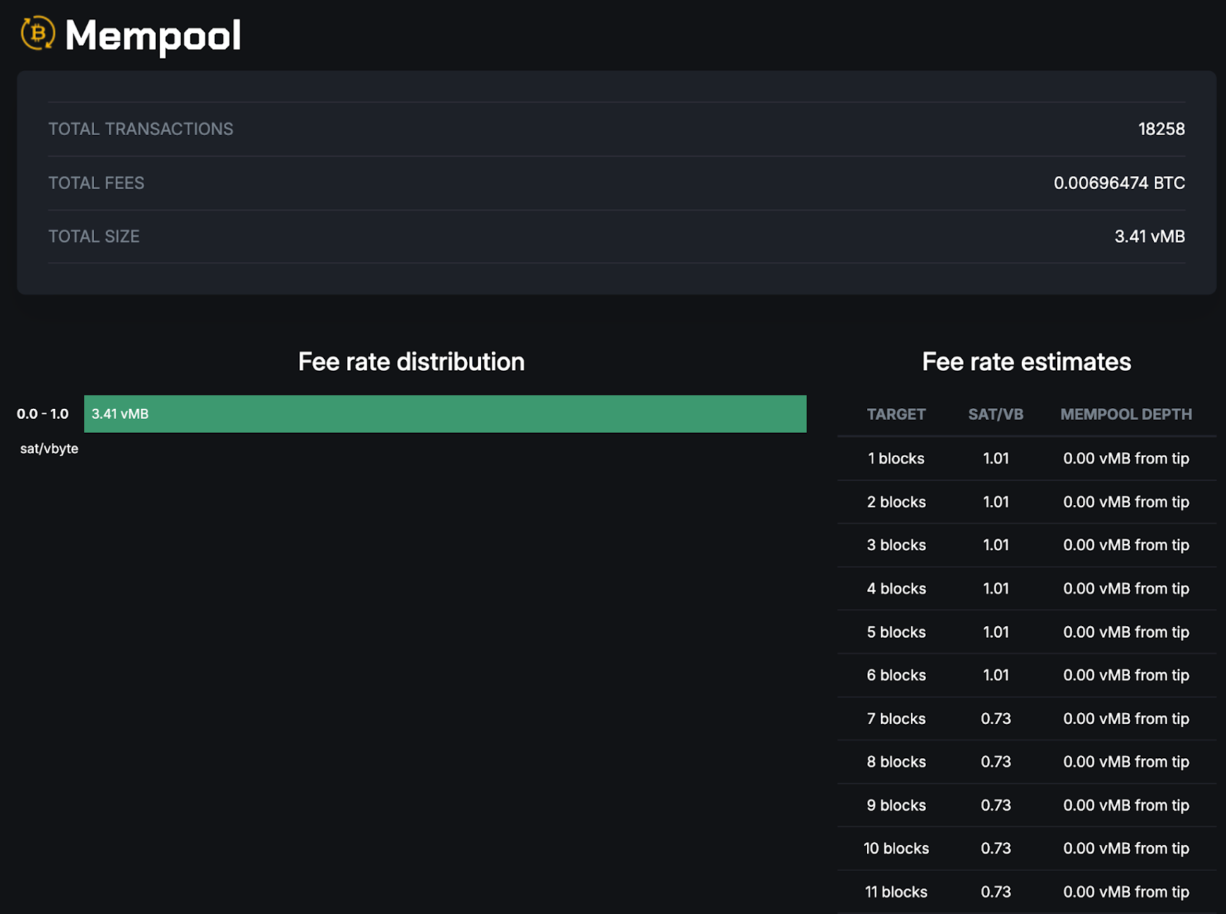Click the TOTAL SIZE value 3.41 vMB

[x=1149, y=236]
